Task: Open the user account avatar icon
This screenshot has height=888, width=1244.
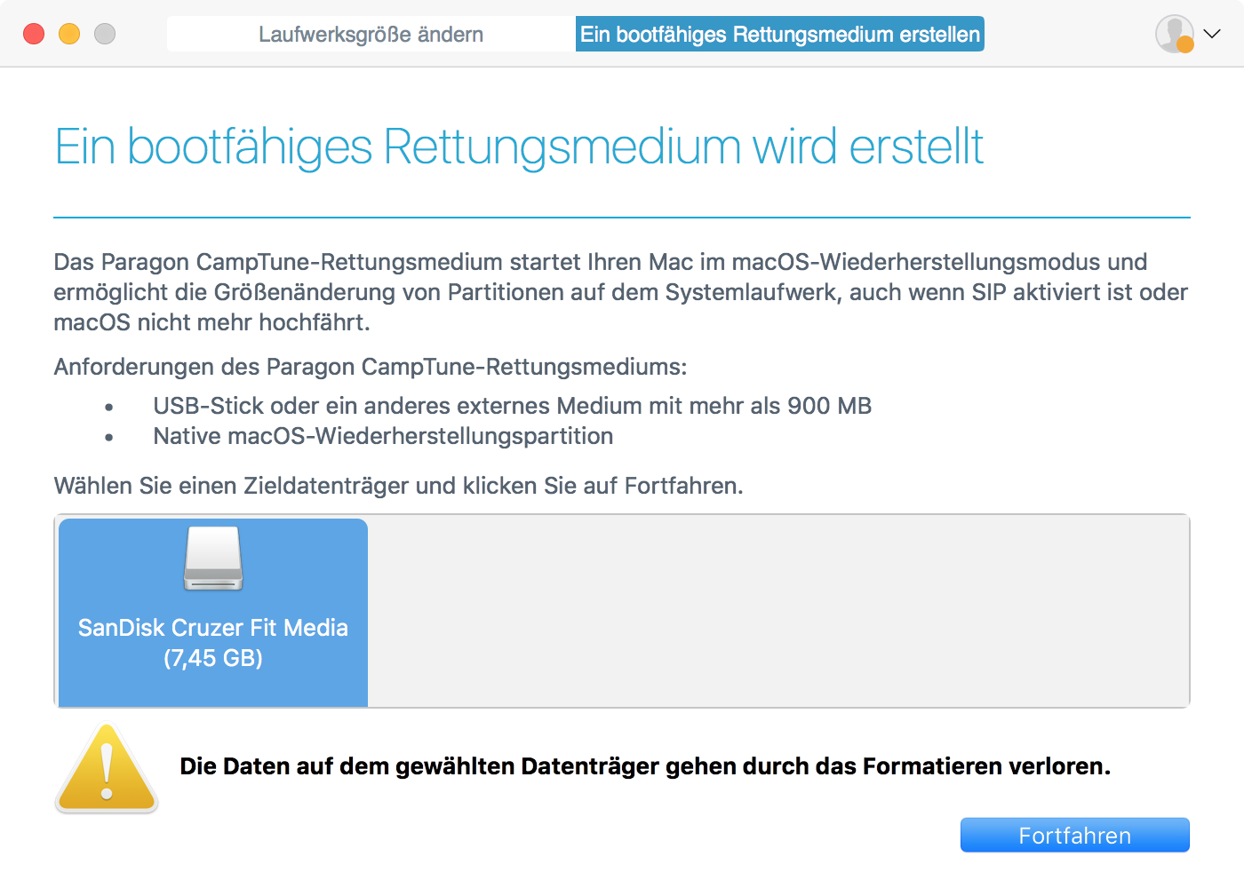Action: (1172, 33)
